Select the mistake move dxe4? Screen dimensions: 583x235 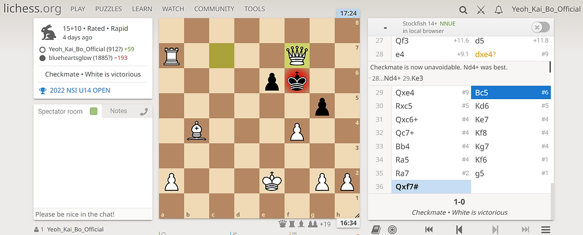tap(511, 54)
